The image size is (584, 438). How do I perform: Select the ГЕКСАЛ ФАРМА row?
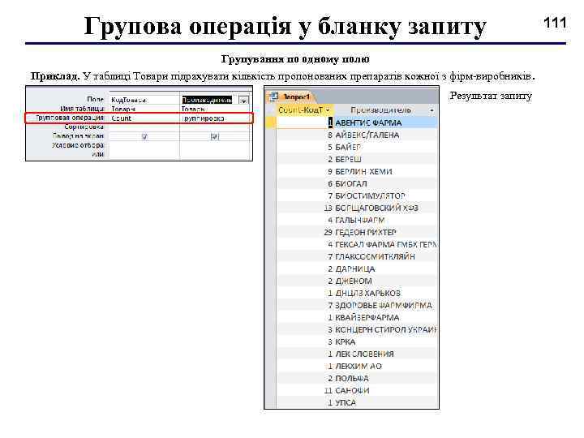tap(357, 244)
